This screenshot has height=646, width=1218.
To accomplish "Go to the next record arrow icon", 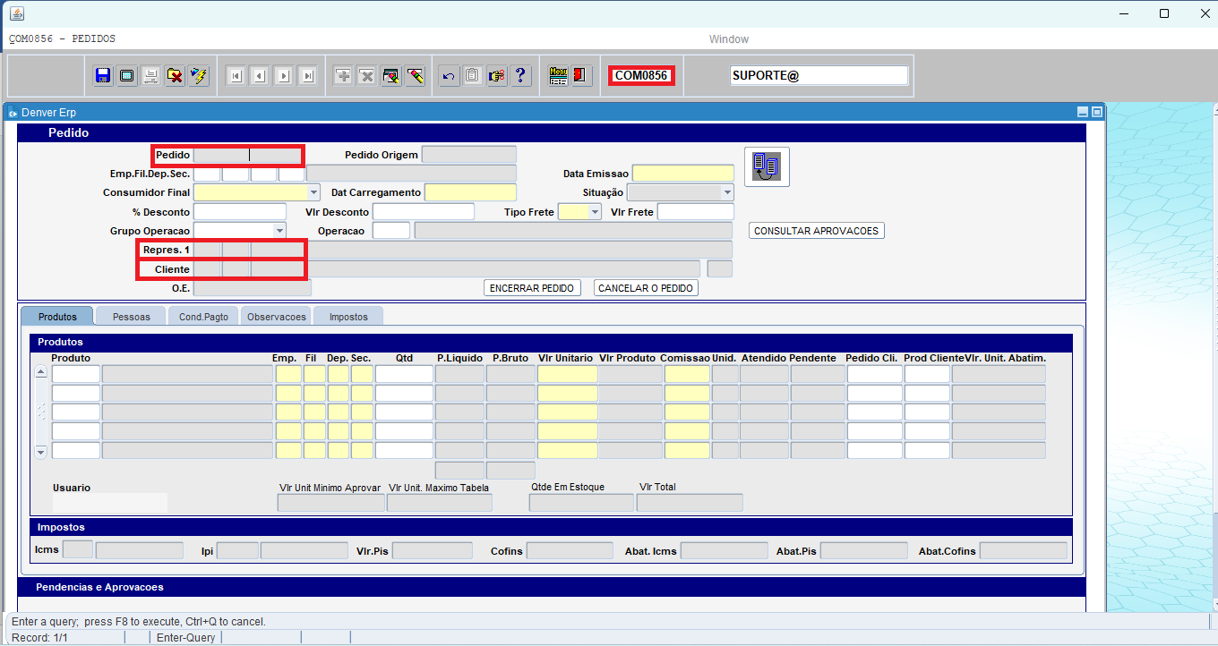I will (284, 76).
